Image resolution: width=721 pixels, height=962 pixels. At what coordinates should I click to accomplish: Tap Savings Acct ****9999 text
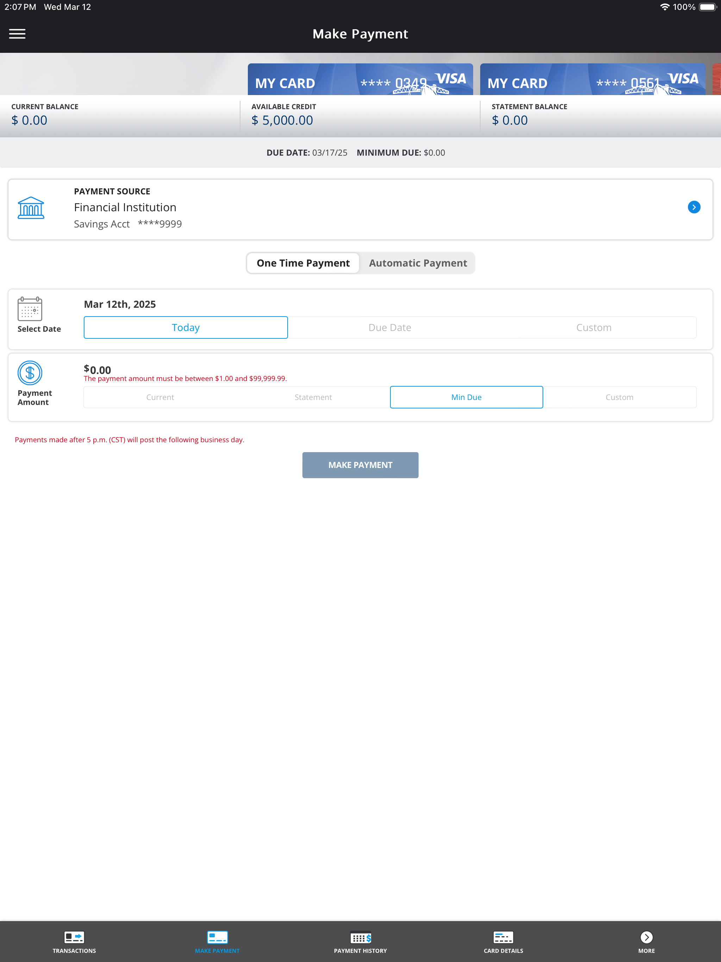(128, 224)
